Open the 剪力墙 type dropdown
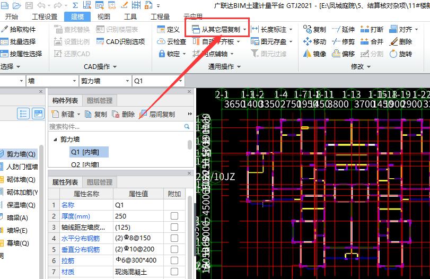Viewport: 430px width, 279px height. coord(127,81)
